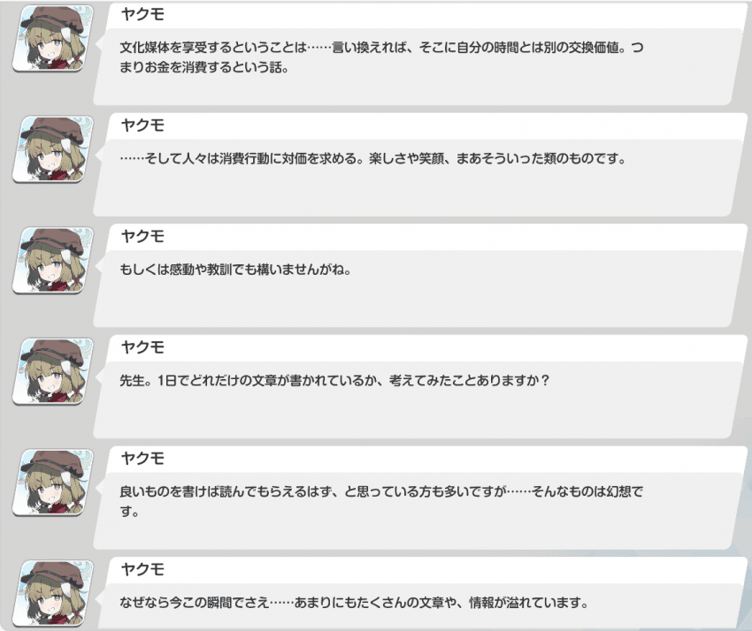Click the ヤクモ label above the 先生。1日で message
Image resolution: width=752 pixels, height=631 pixels.
(x=142, y=347)
